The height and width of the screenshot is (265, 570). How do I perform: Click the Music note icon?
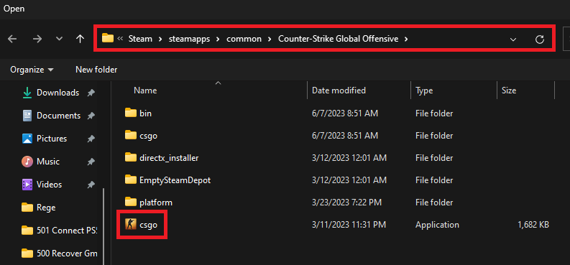click(x=27, y=162)
